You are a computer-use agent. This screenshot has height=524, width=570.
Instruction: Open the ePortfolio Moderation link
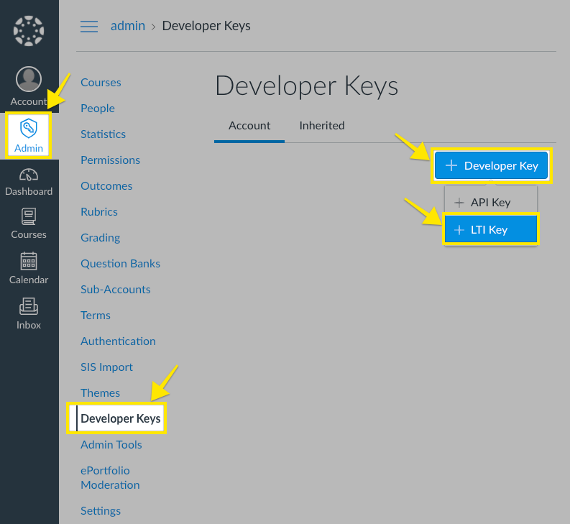[x=110, y=478]
